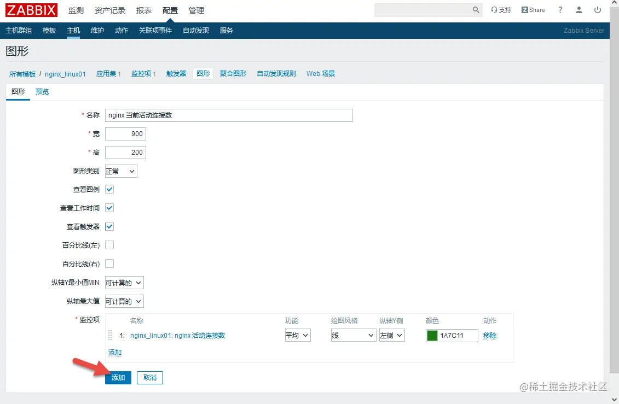The height and width of the screenshot is (404, 619).
Task: Open the 图形类别 dropdown
Action: point(120,171)
